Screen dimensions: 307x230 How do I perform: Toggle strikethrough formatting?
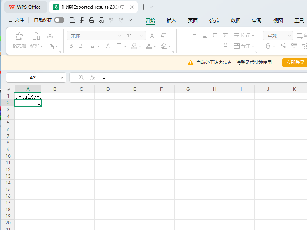(108, 46)
